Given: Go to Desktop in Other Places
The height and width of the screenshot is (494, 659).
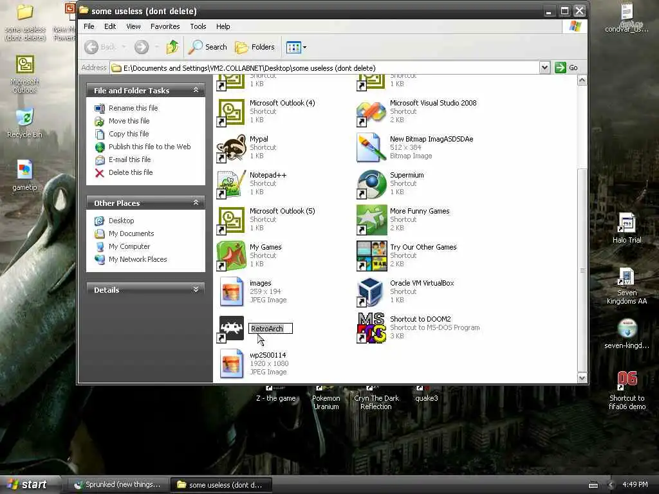Looking at the screenshot, I should coord(122,221).
